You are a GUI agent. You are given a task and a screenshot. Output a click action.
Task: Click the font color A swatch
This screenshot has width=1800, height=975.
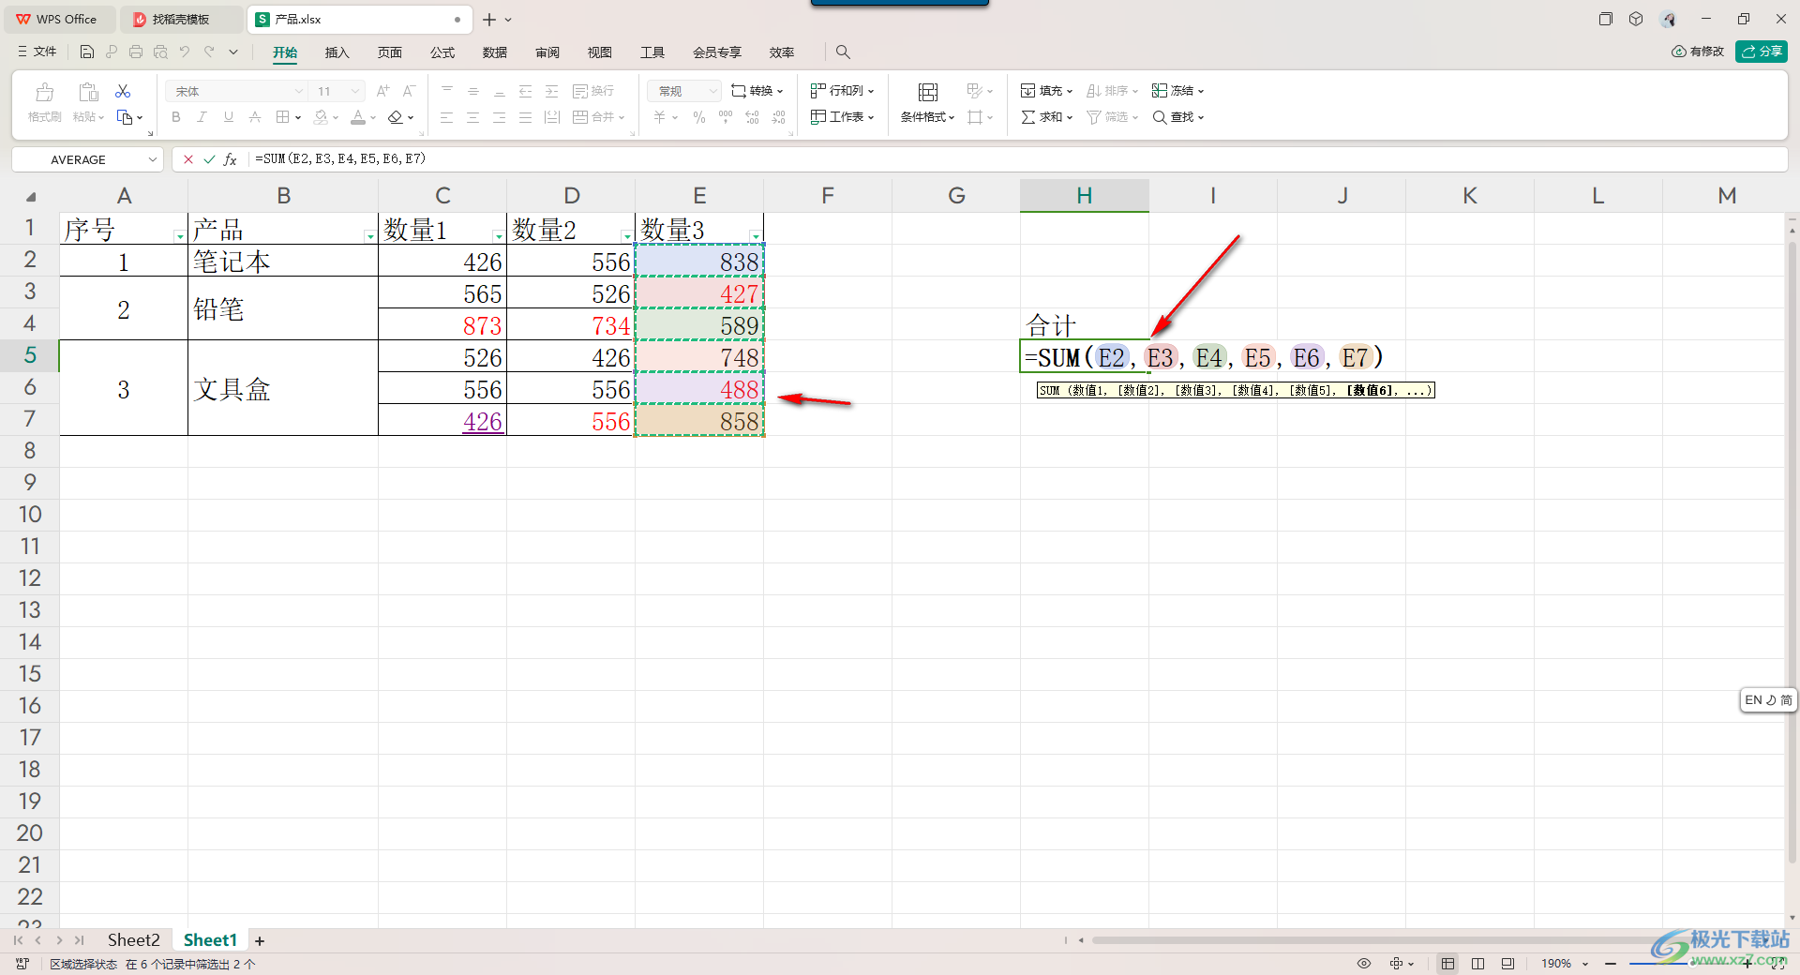pos(358,117)
